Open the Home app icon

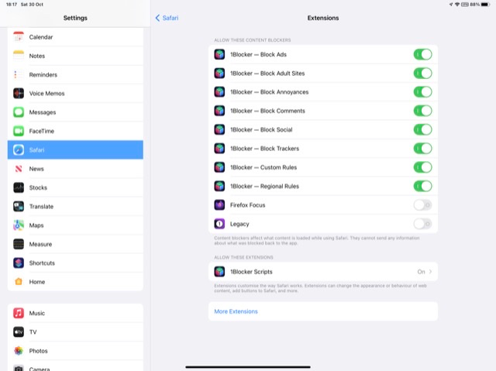click(19, 282)
